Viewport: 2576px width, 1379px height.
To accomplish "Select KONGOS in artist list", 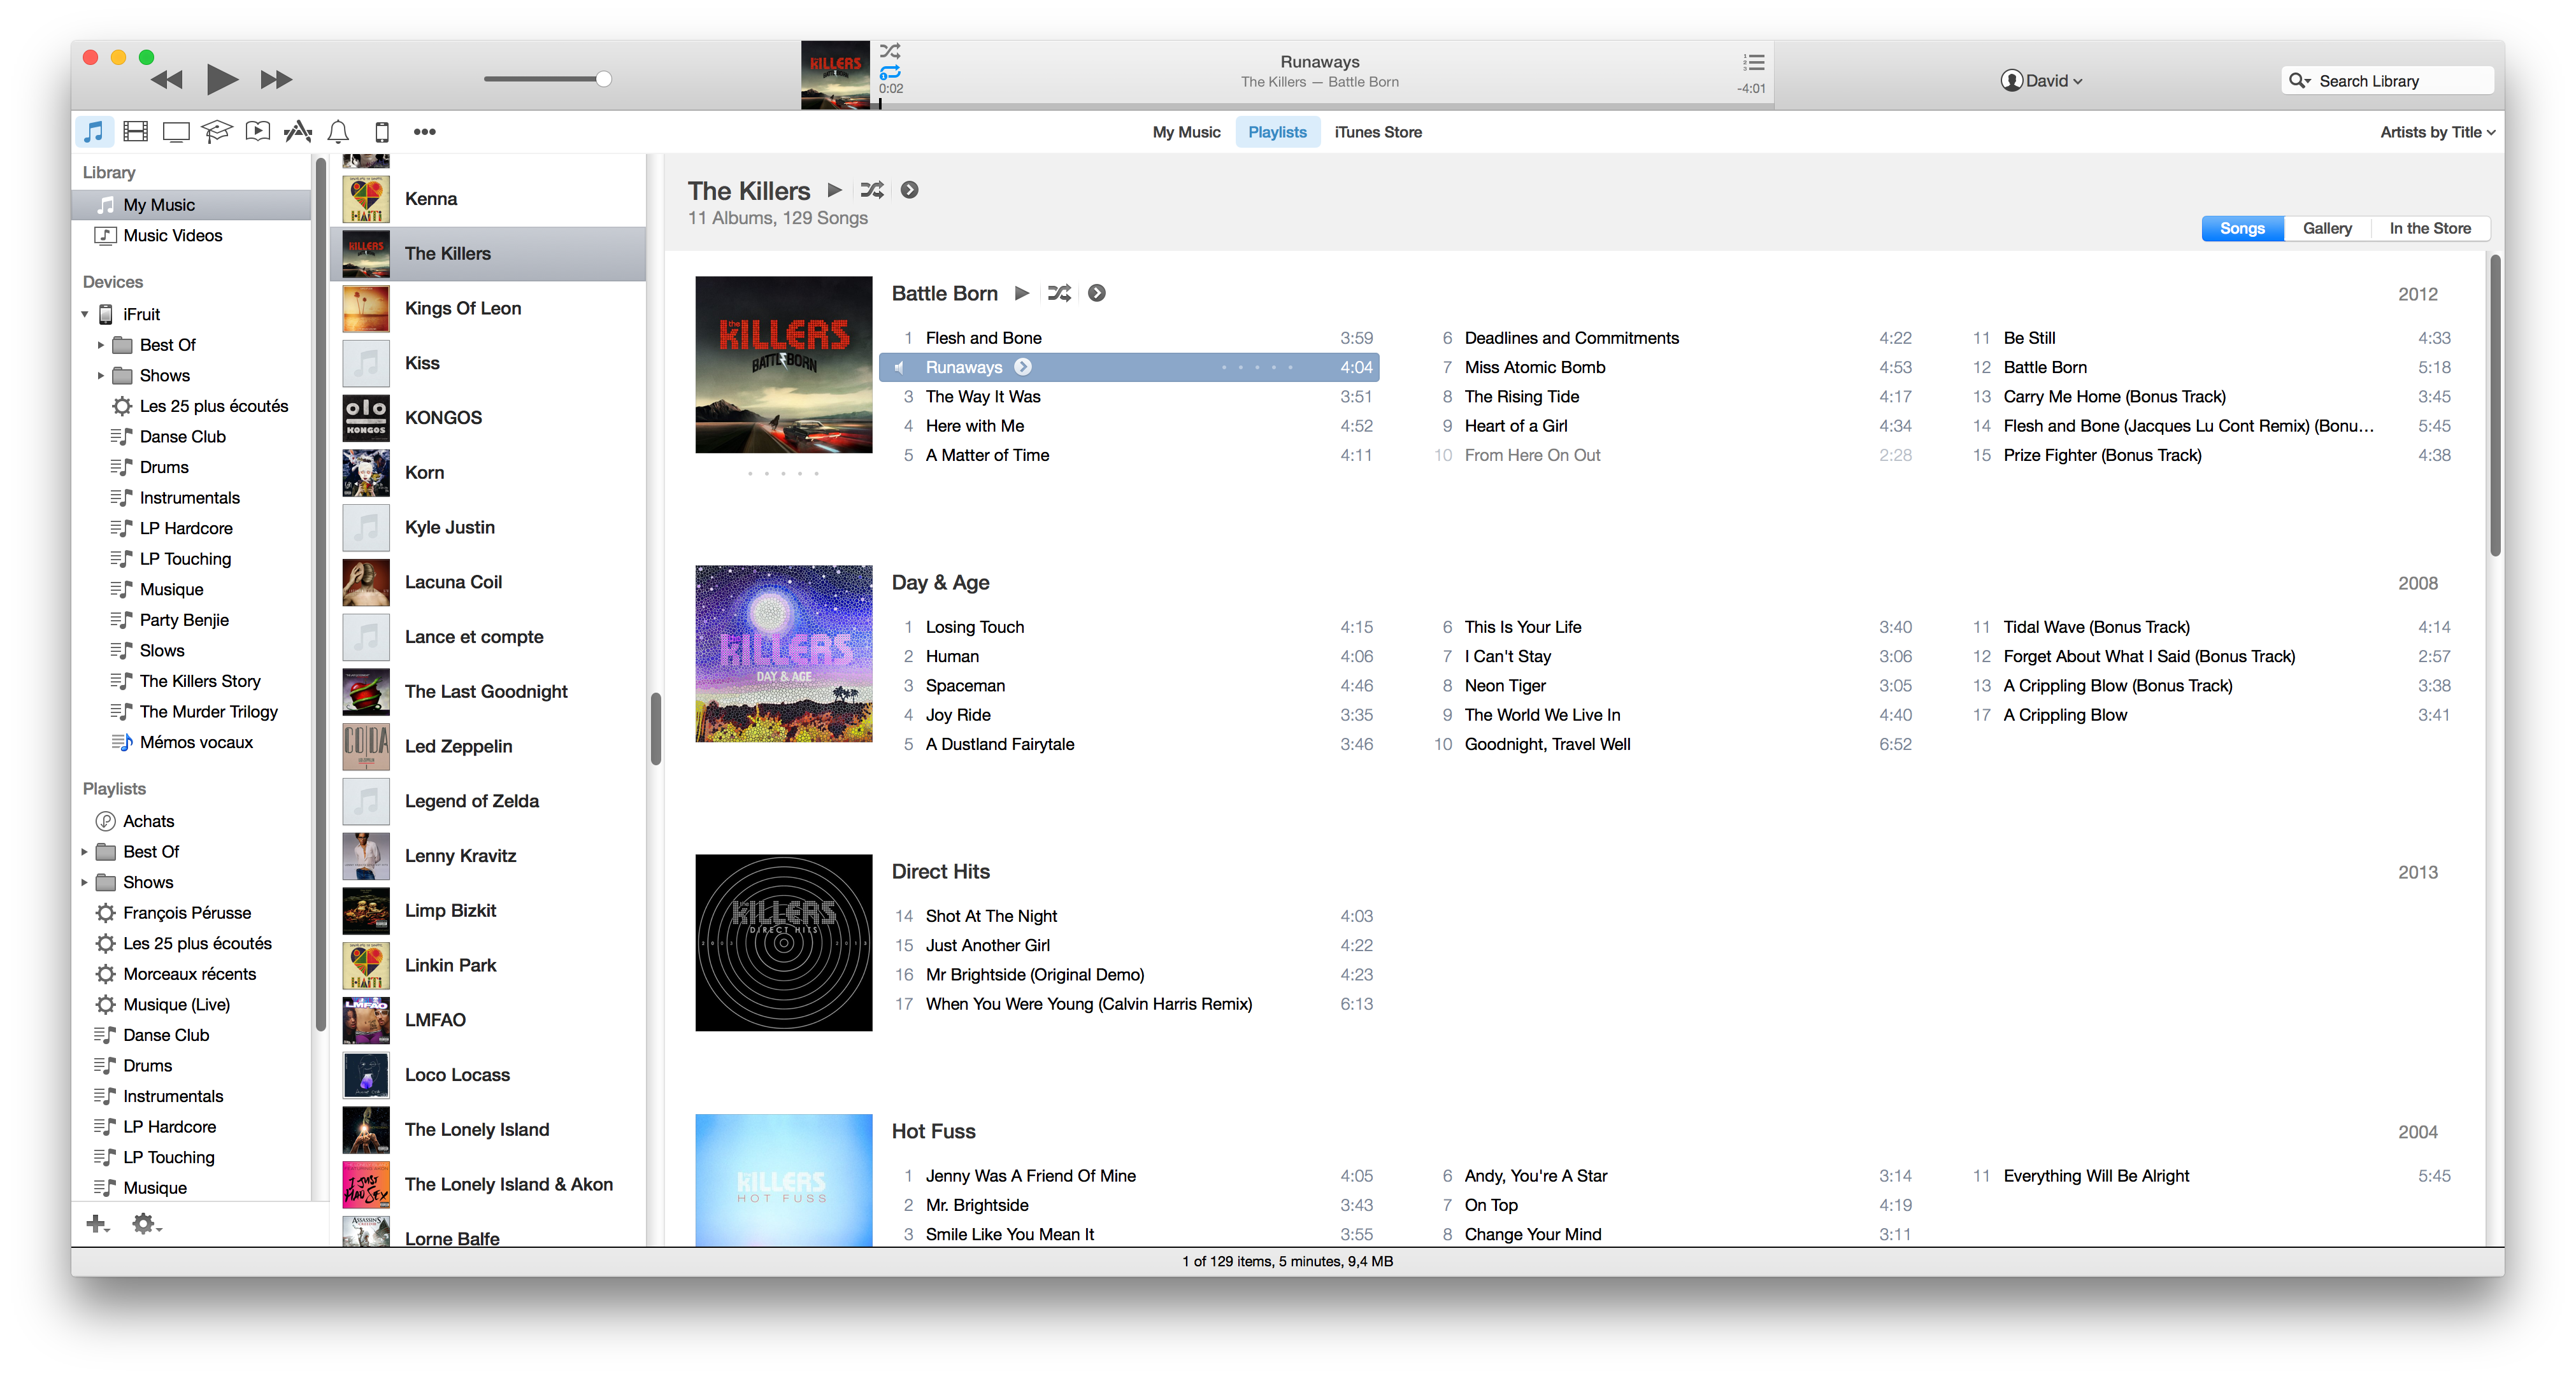I will (x=488, y=418).
